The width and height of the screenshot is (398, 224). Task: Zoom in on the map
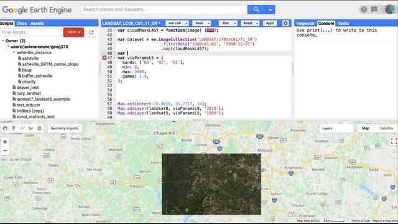[5, 142]
